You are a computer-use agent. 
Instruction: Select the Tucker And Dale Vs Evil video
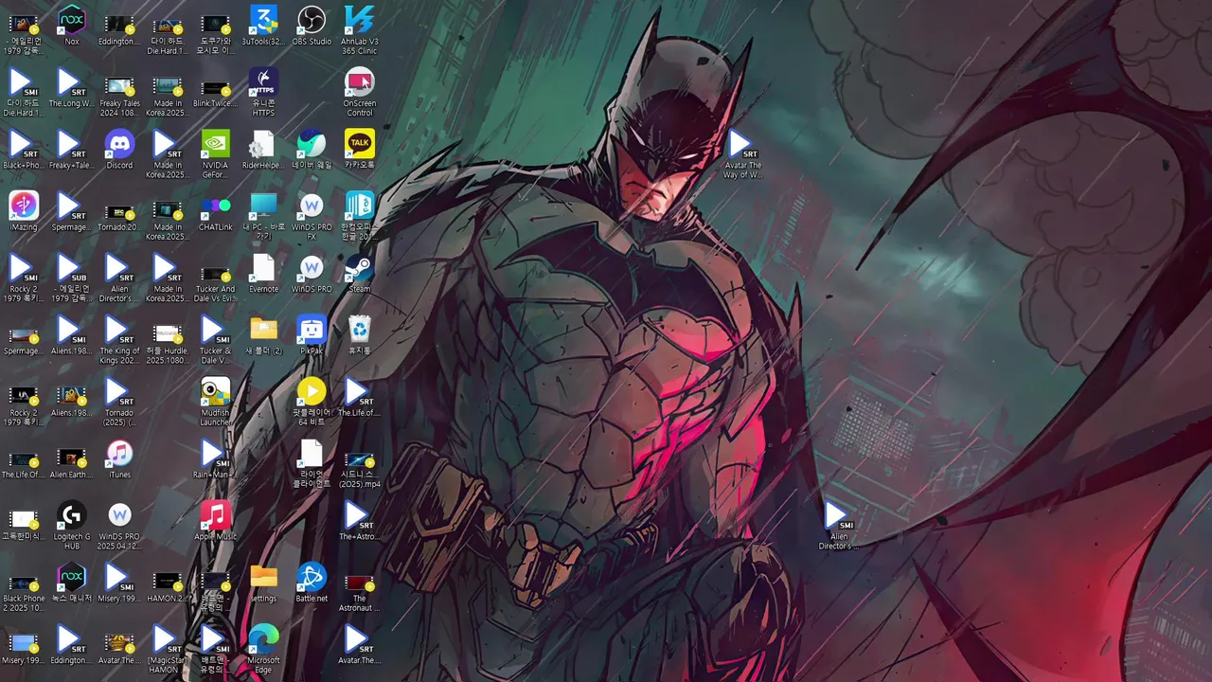[x=215, y=282]
